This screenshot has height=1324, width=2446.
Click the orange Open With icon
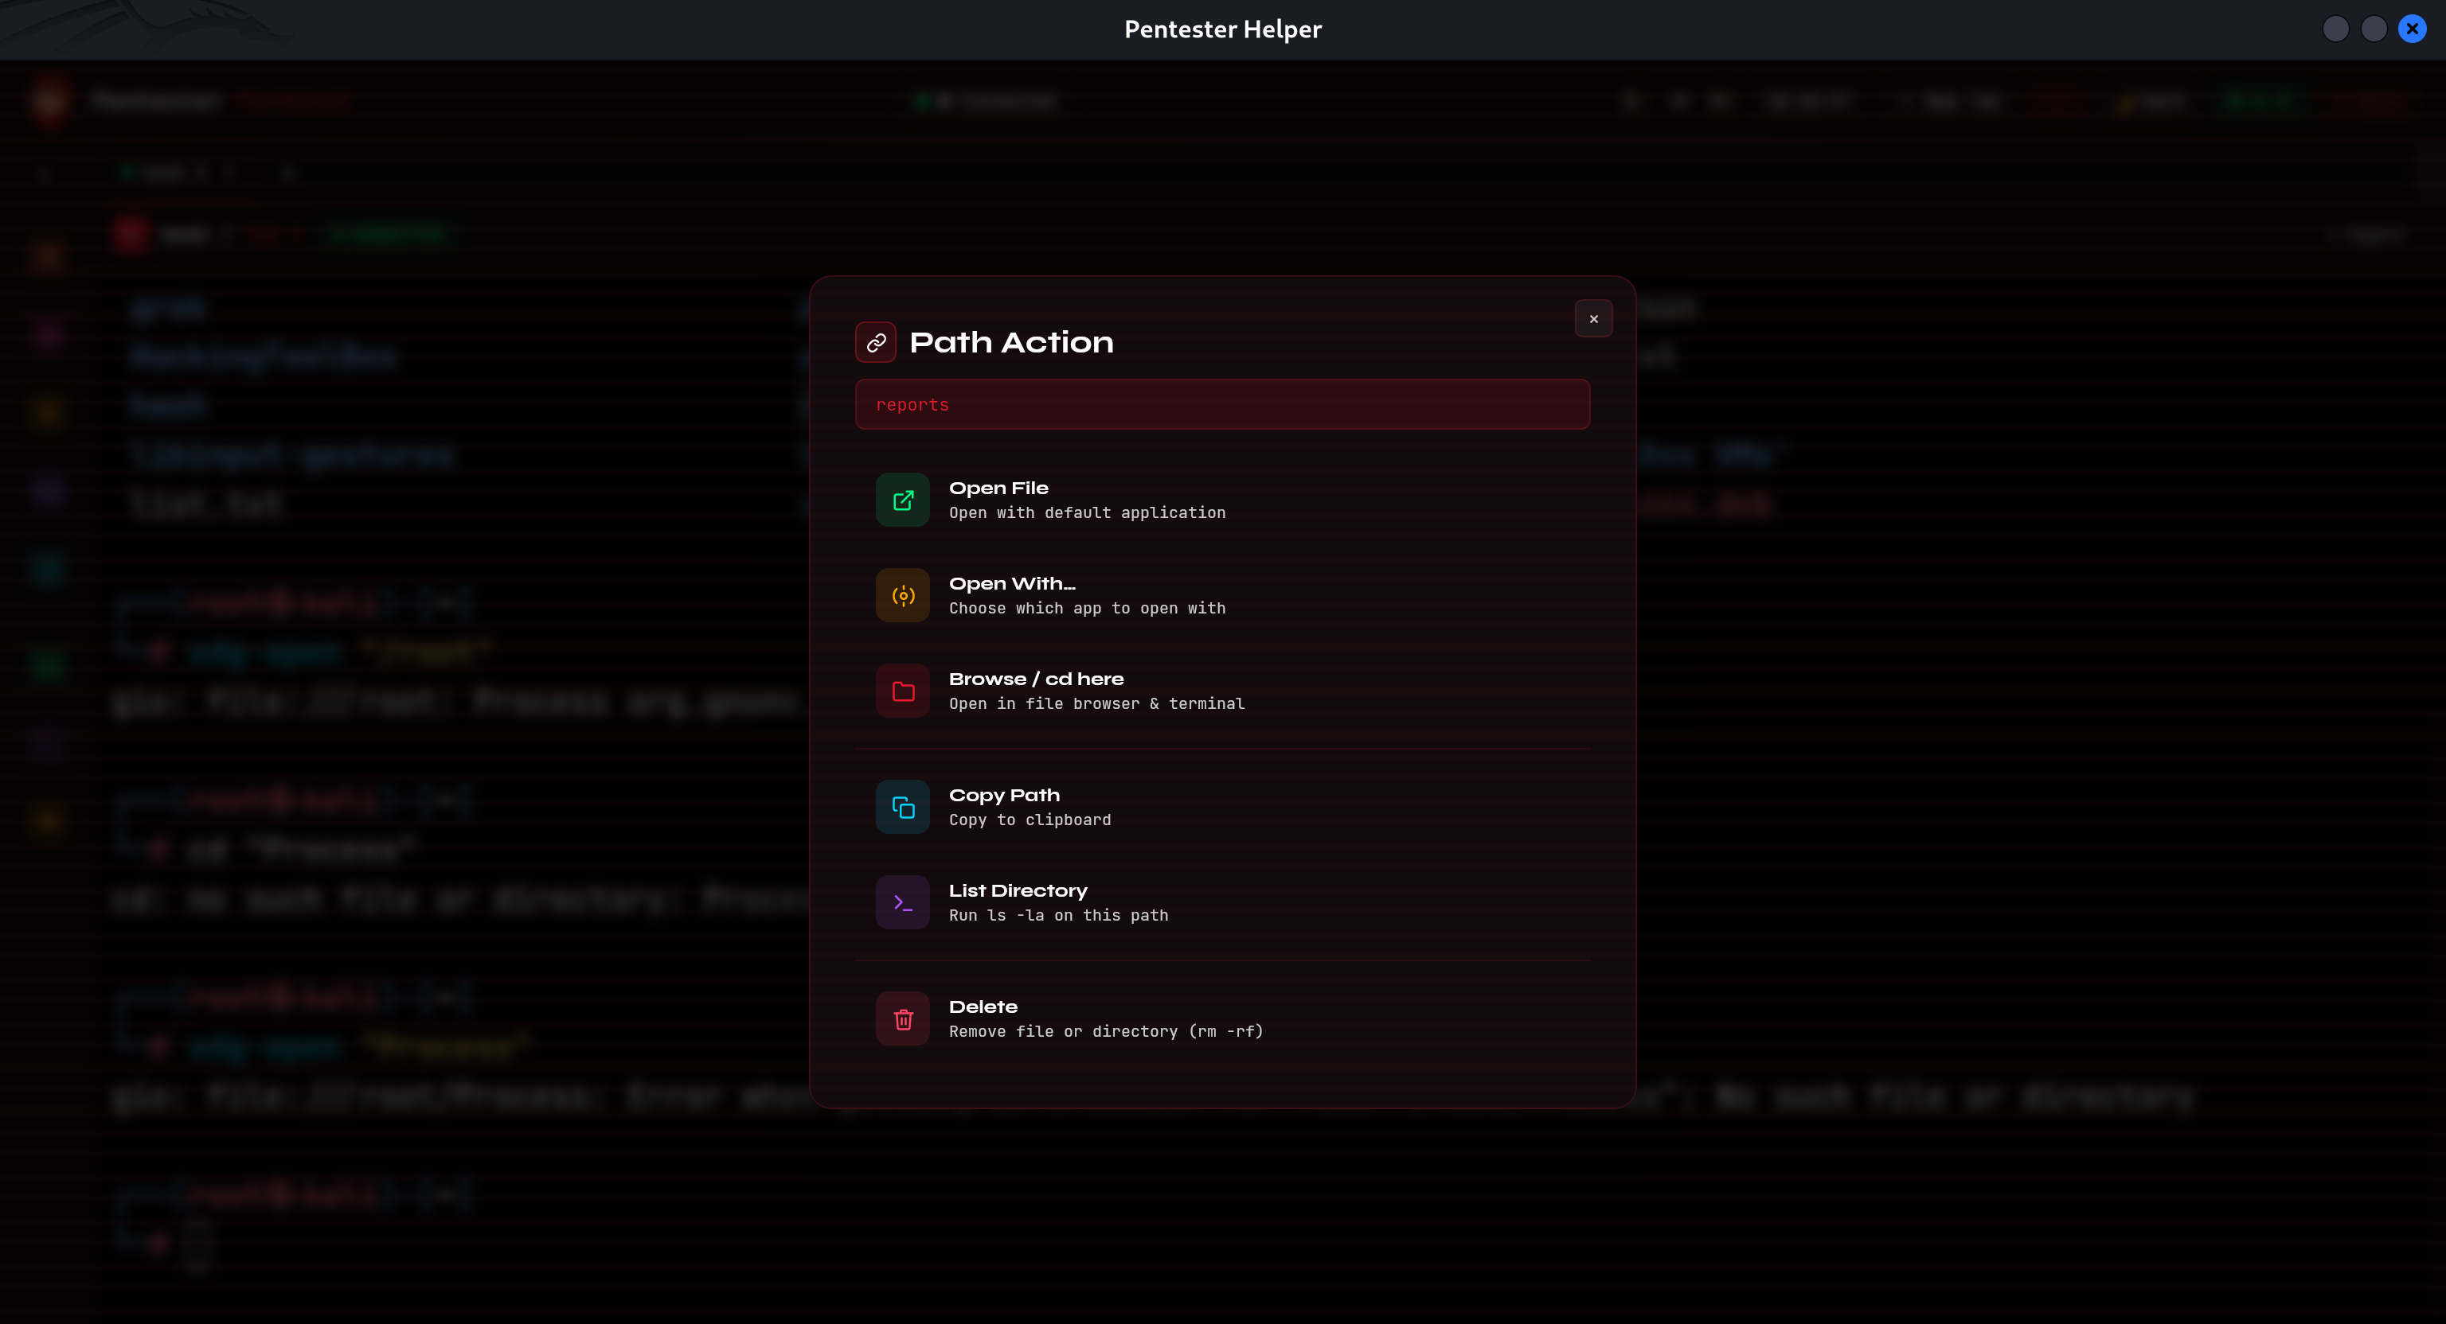[x=902, y=596]
